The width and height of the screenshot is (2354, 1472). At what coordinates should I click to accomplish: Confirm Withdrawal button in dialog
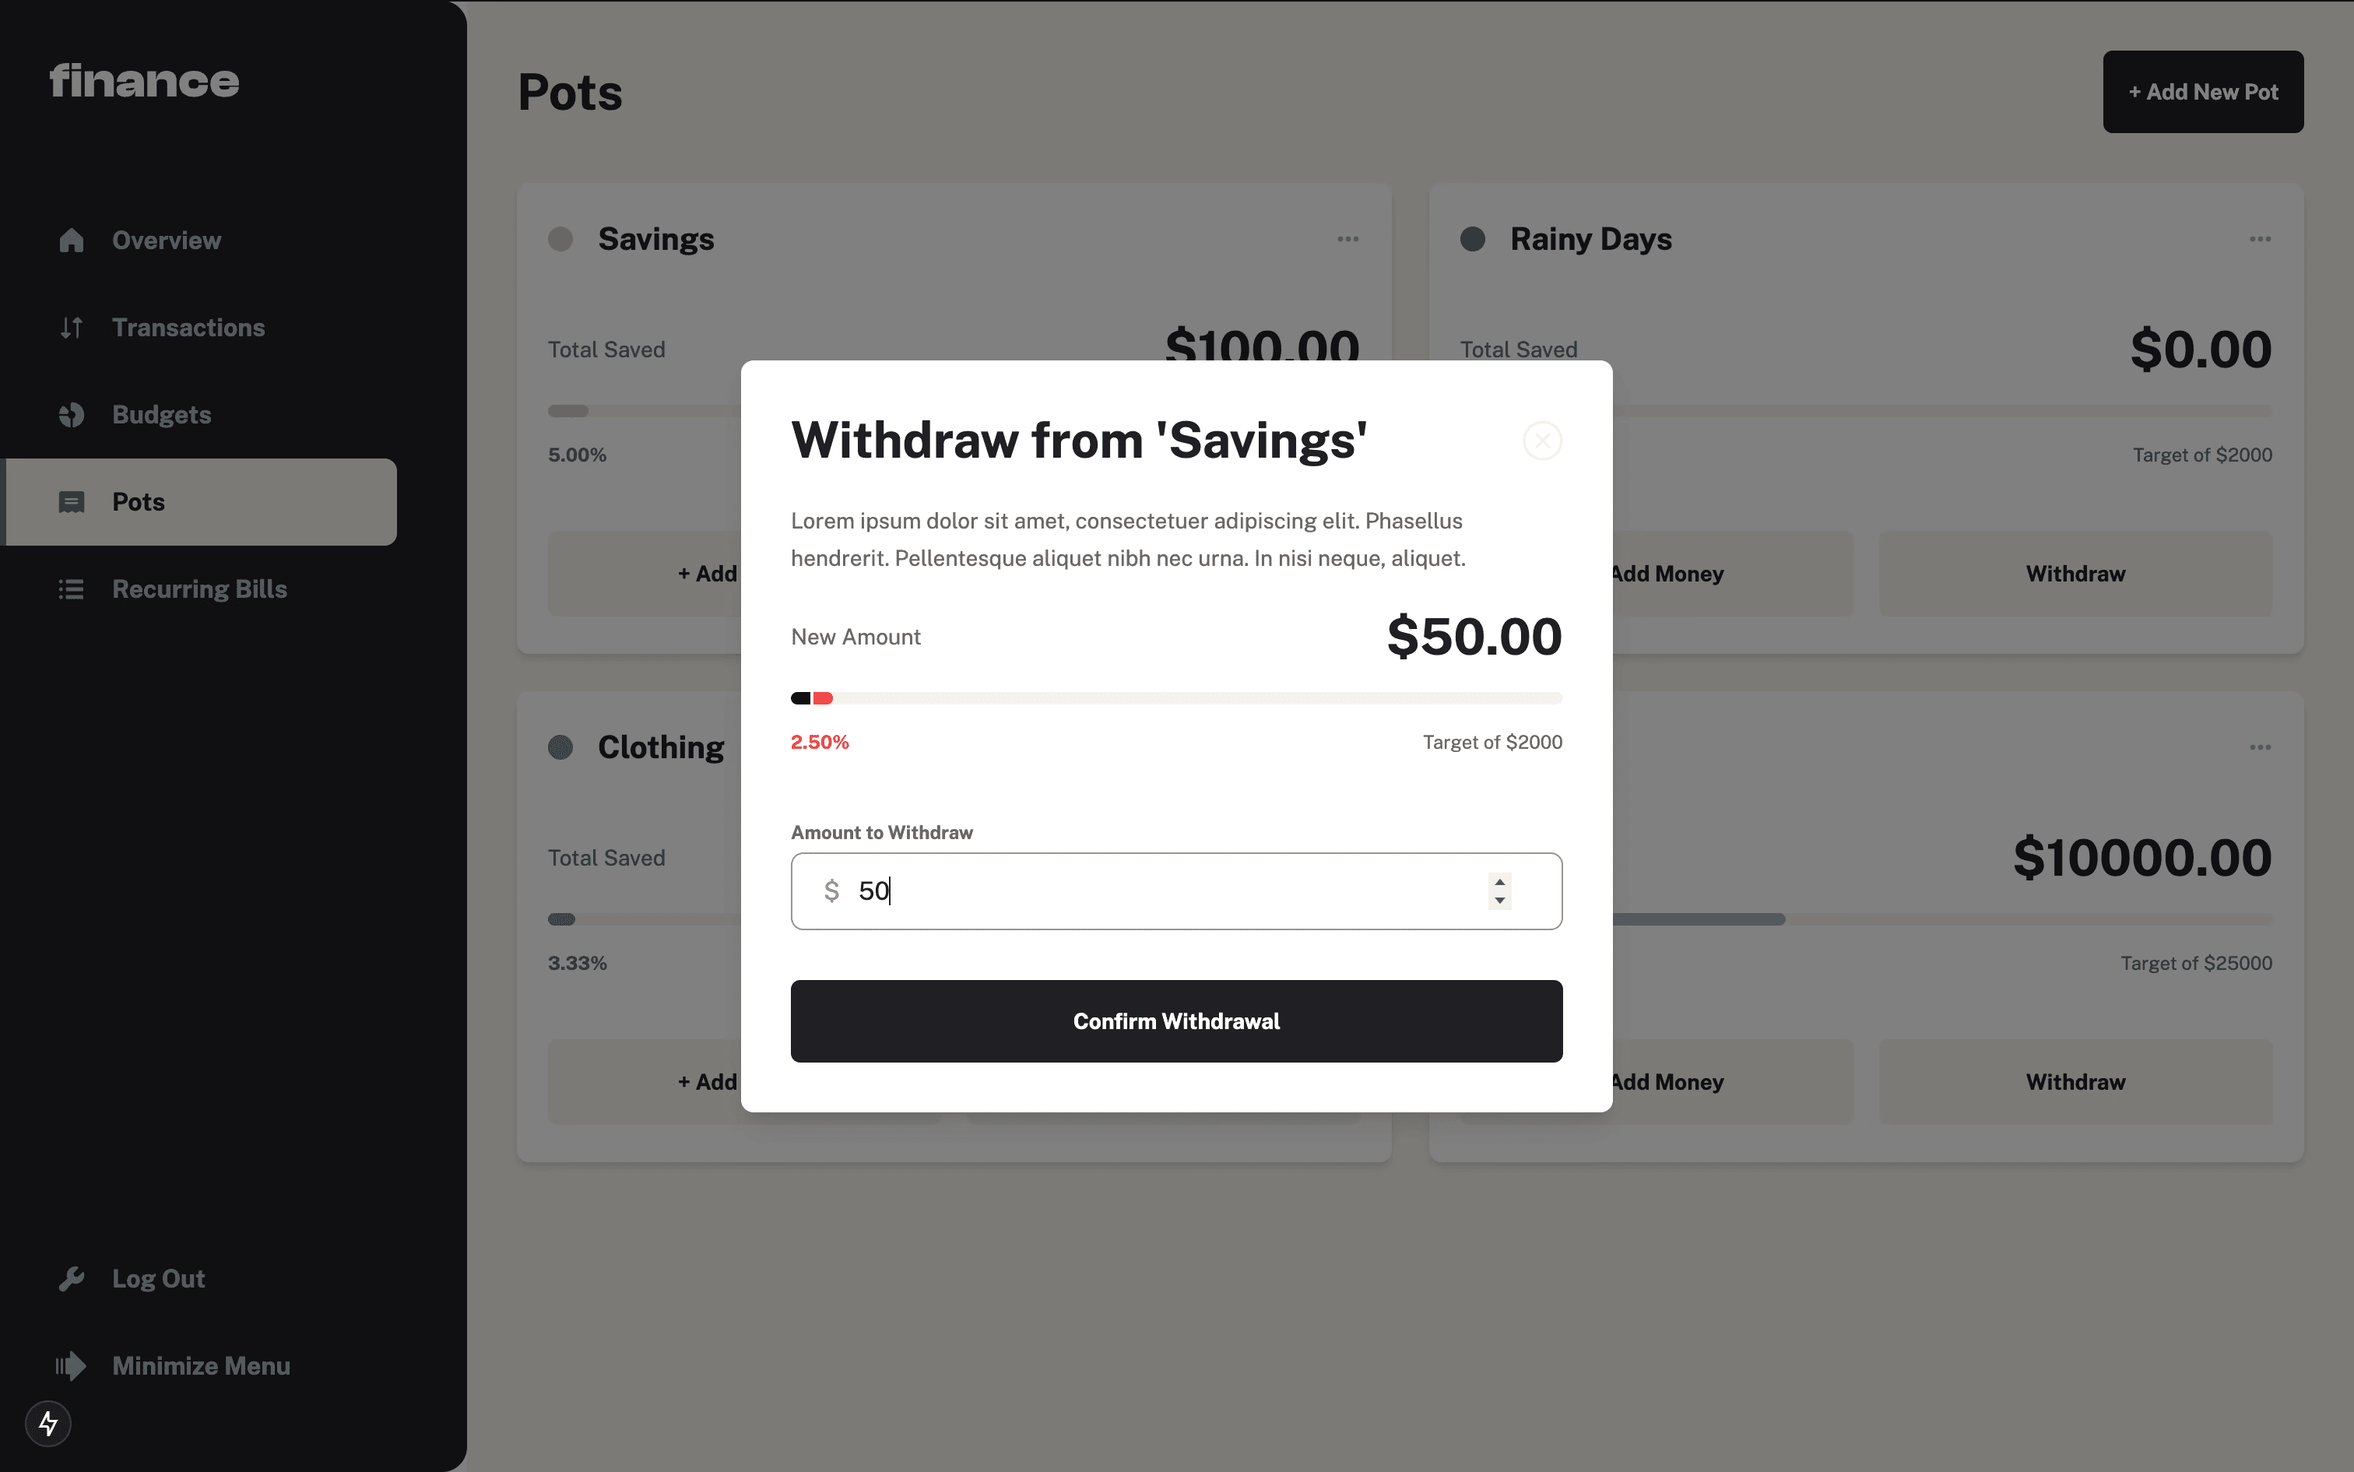click(1176, 1021)
